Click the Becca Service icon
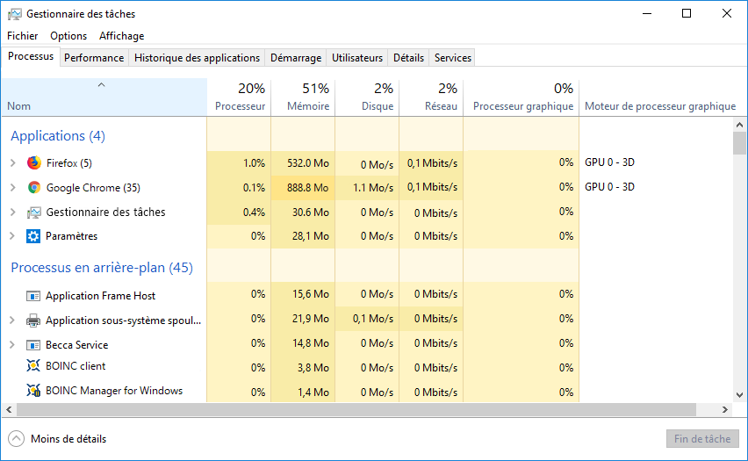This screenshot has height=461, width=748. tap(33, 345)
